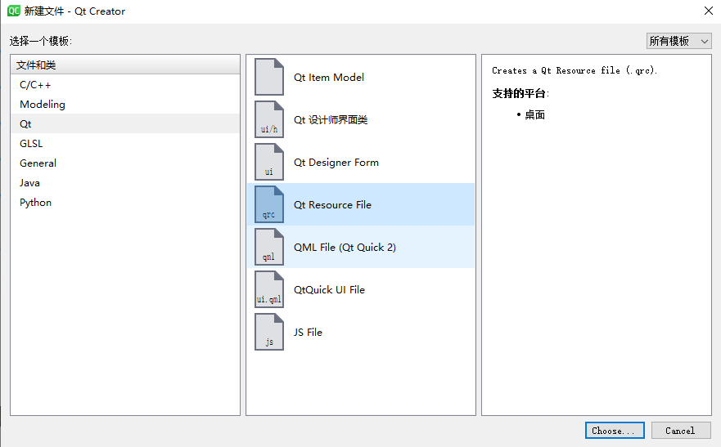Click the 文件和类 list header
Screen dimensions: 721x447
(x=125, y=65)
